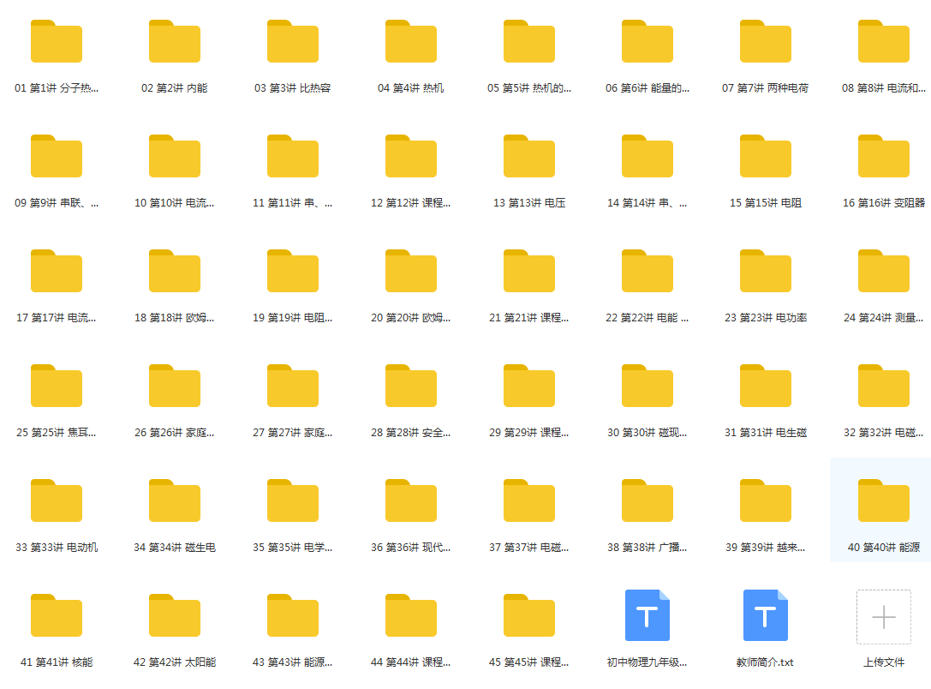Click the 22 第22讲 电能 folder name

click(x=648, y=318)
